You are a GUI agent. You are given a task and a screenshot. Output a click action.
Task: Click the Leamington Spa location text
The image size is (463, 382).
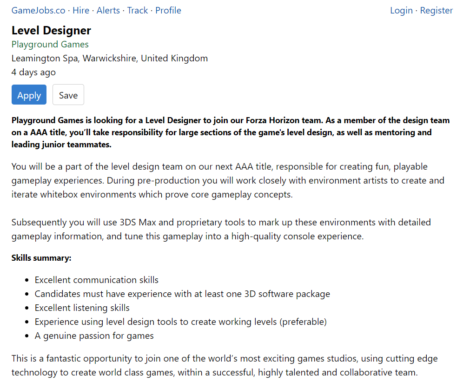click(x=110, y=59)
